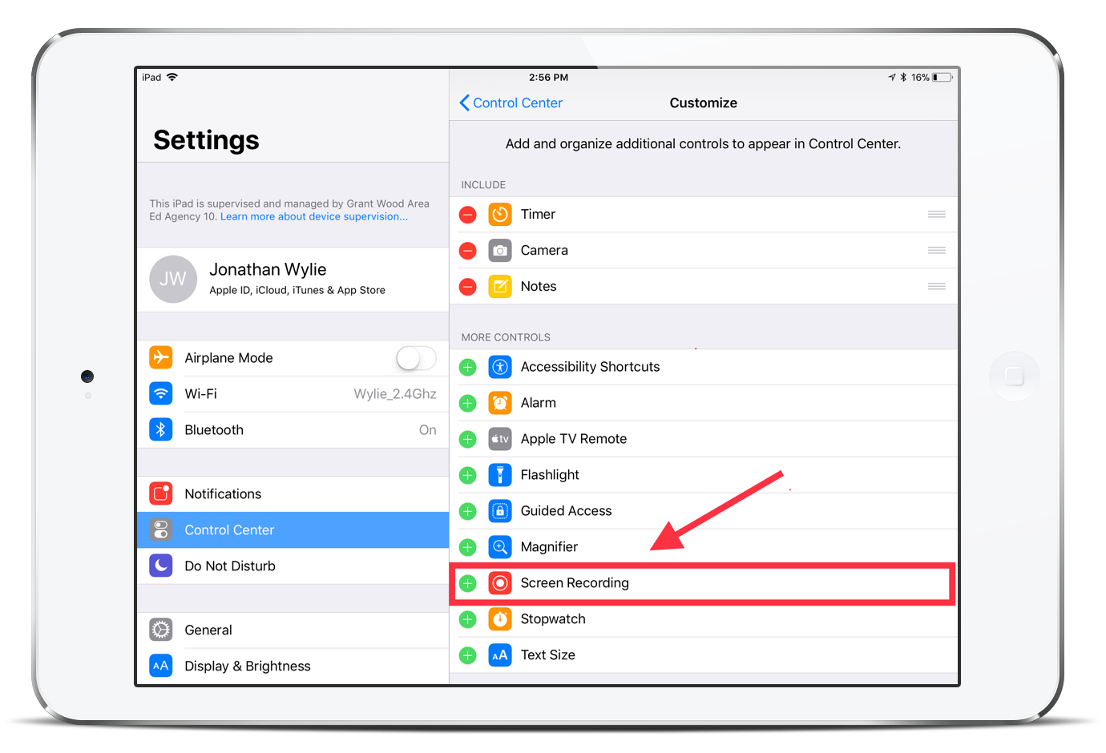
Task: Click the 2:56 PM clock
Action: [x=548, y=78]
